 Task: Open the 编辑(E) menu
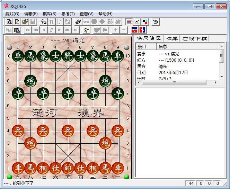pyautogui.click(x=31, y=14)
